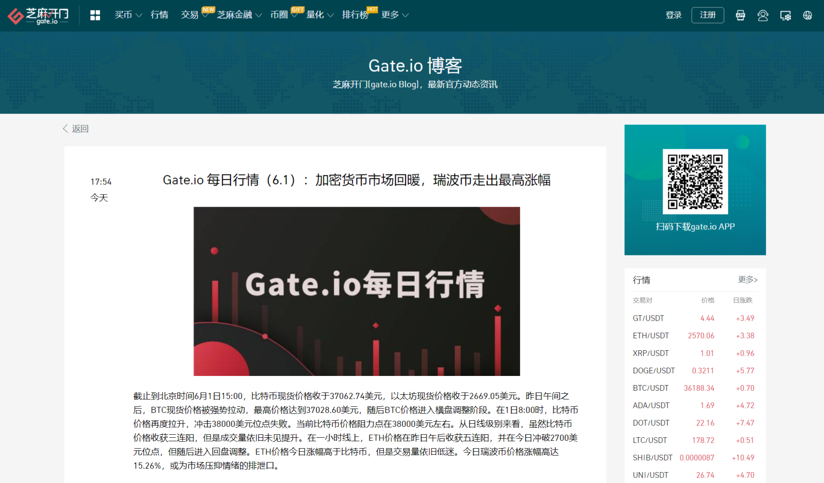Select XRP/USDT trading pair row
Screen dimensions: 824x483
695,353
